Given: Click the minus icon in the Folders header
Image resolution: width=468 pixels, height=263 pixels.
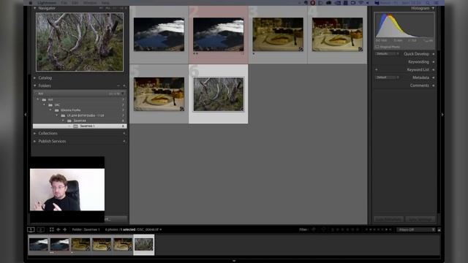Looking at the screenshot, I should click(118, 85).
